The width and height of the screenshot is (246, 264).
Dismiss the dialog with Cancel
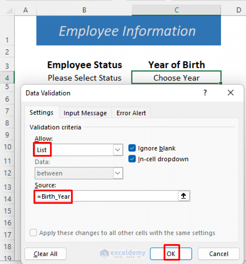click(x=218, y=253)
